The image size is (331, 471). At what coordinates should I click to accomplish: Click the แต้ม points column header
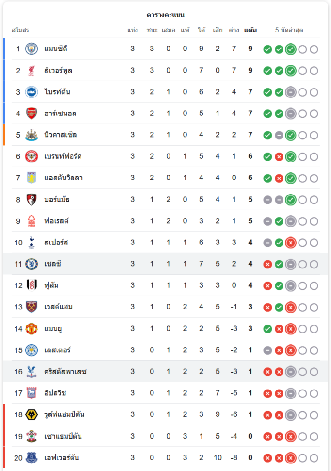click(250, 30)
